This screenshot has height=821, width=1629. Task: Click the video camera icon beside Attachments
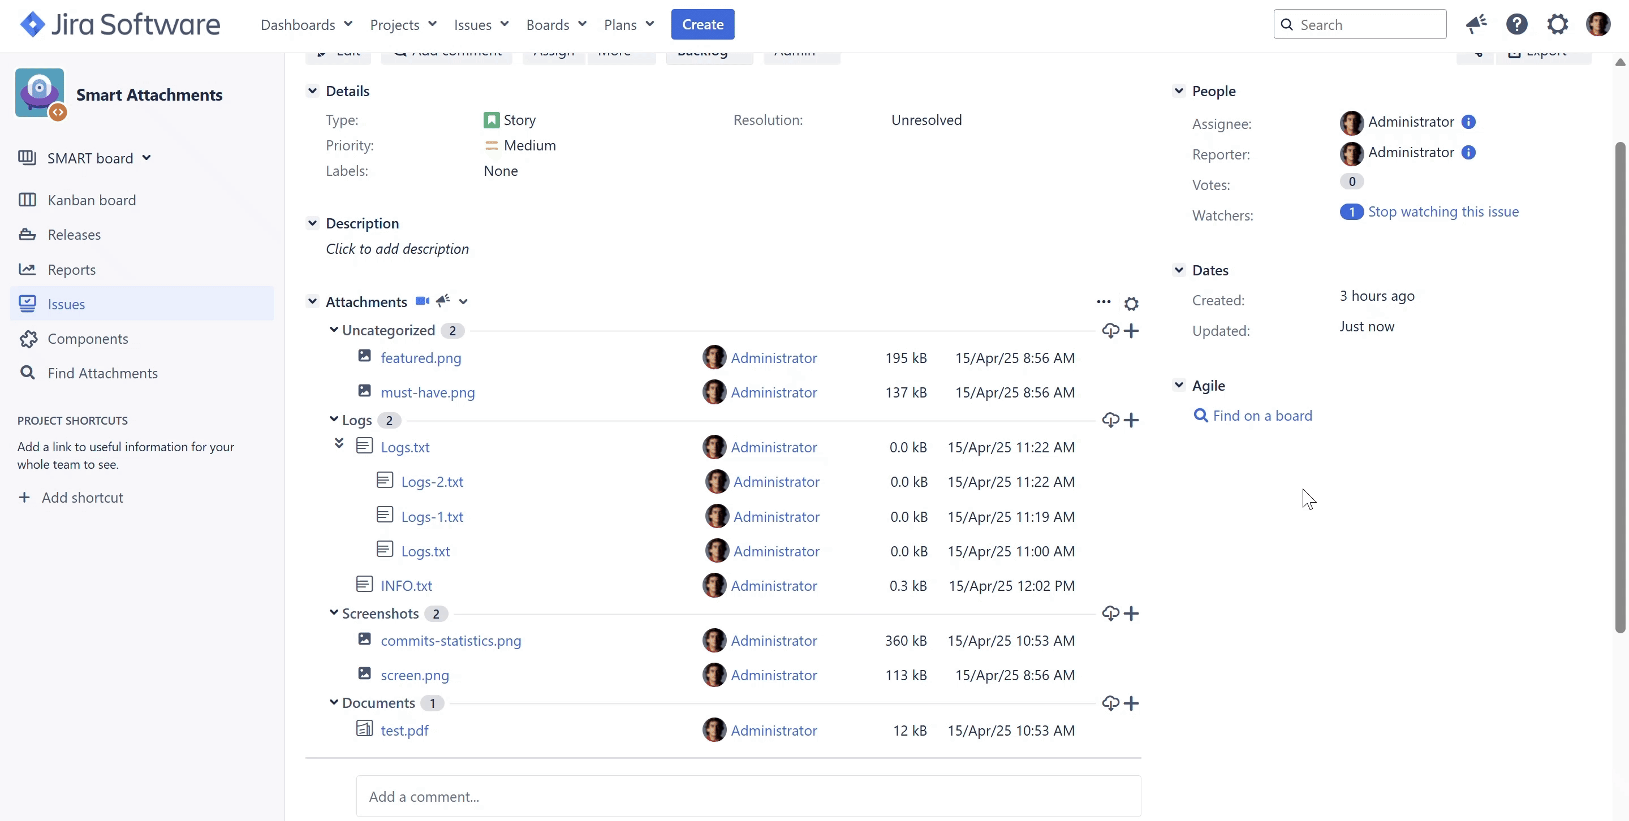coord(422,301)
